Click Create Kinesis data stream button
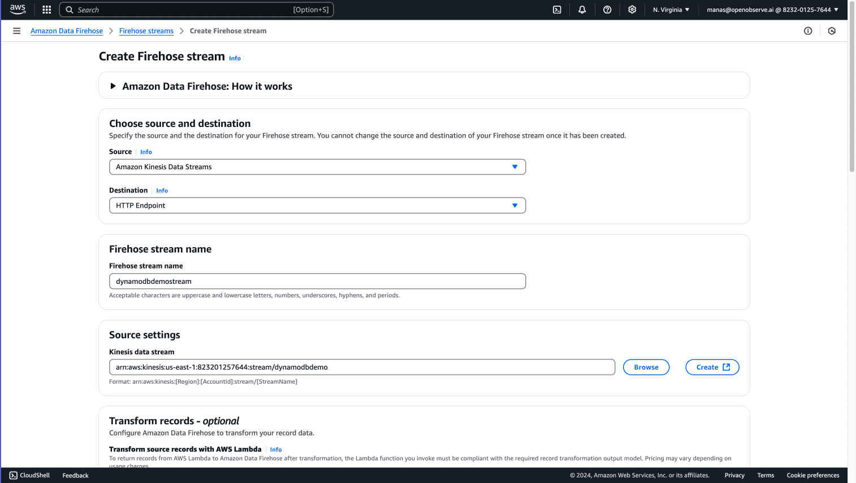The width and height of the screenshot is (856, 483). pos(712,367)
